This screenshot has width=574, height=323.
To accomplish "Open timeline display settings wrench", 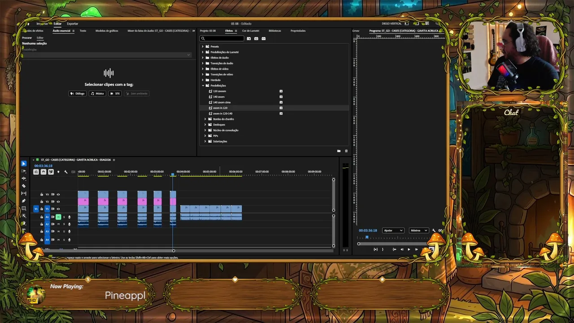I will click(x=66, y=172).
